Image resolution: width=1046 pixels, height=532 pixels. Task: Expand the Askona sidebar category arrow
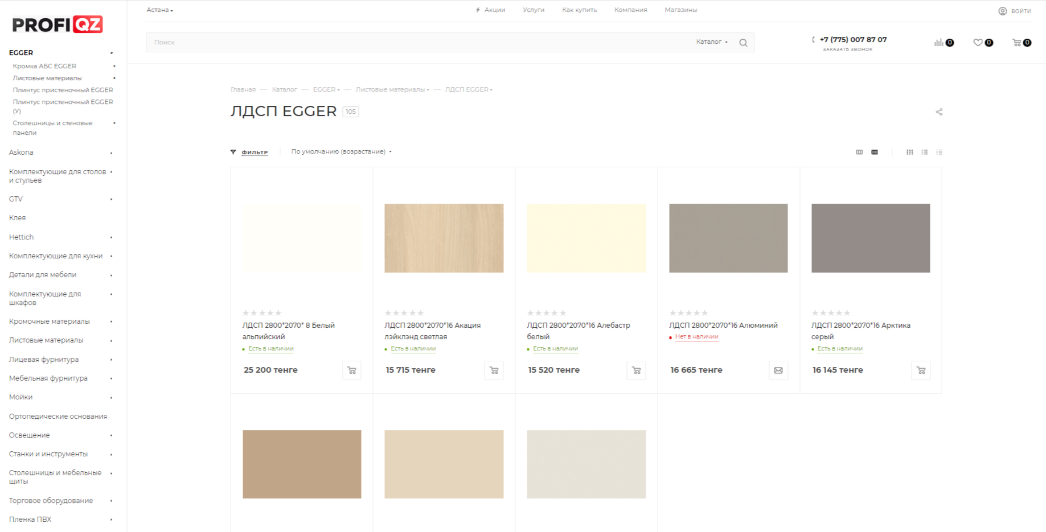pos(111,153)
